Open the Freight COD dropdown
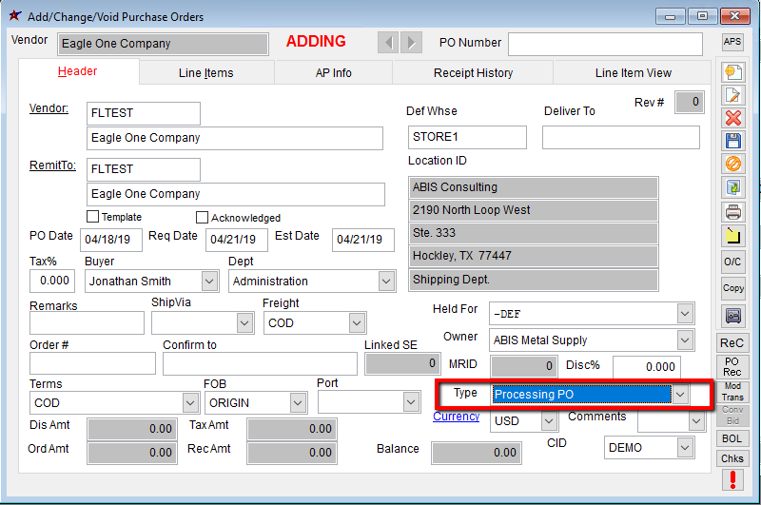This screenshot has height=505, width=761. tap(356, 323)
